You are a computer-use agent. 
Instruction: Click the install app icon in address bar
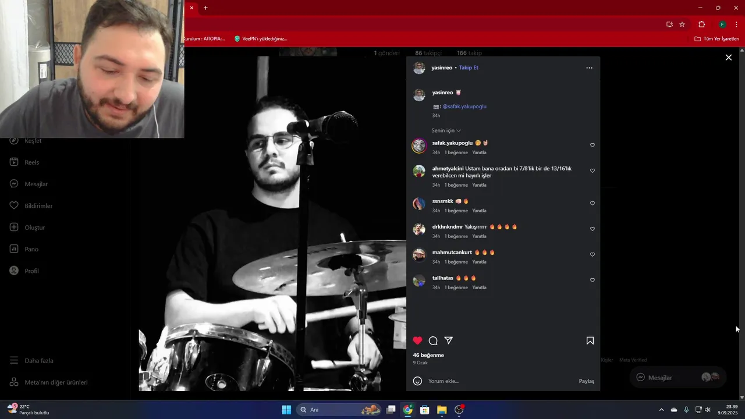(669, 24)
